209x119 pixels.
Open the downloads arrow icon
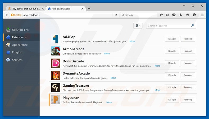click(181, 15)
